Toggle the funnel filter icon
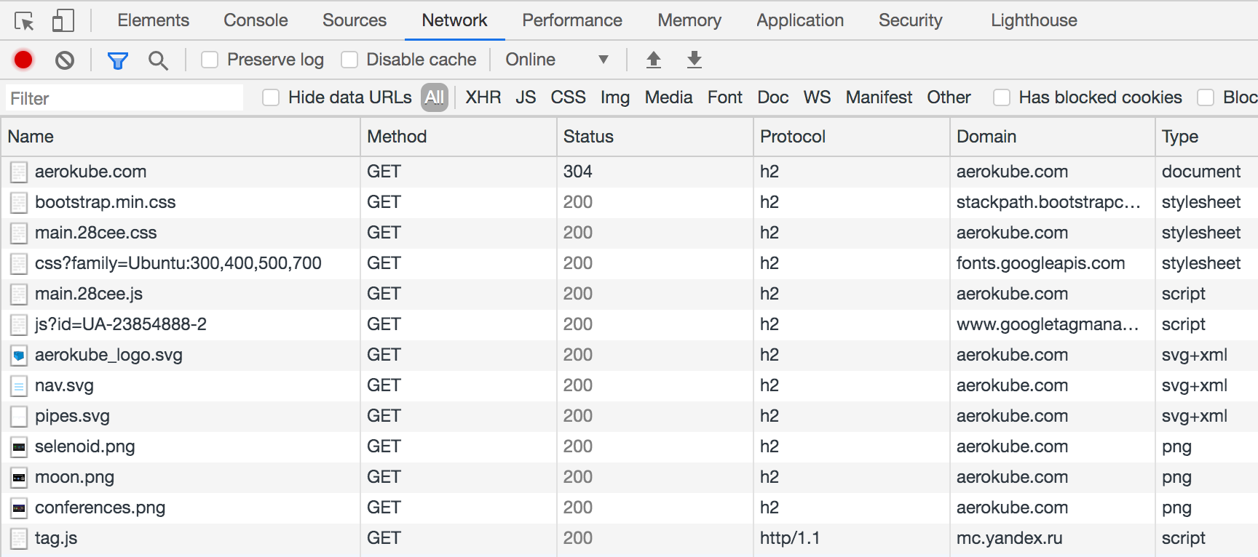The image size is (1258, 557). point(117,60)
